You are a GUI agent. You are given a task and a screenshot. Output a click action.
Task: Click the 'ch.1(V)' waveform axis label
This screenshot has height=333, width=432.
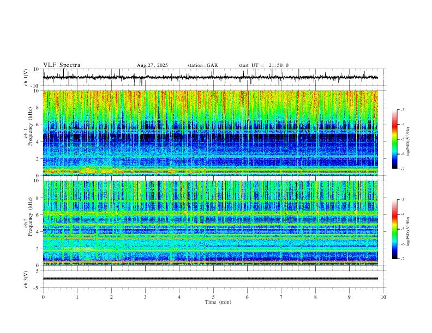[26, 77]
